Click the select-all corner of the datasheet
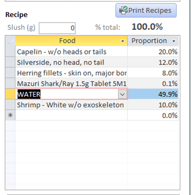This screenshot has width=191, height=195. point(10,41)
